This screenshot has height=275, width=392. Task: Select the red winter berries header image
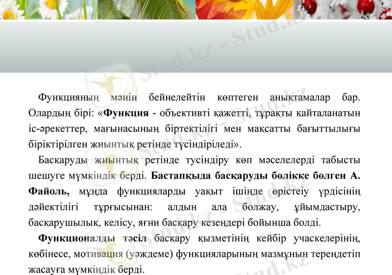(x=343, y=9)
